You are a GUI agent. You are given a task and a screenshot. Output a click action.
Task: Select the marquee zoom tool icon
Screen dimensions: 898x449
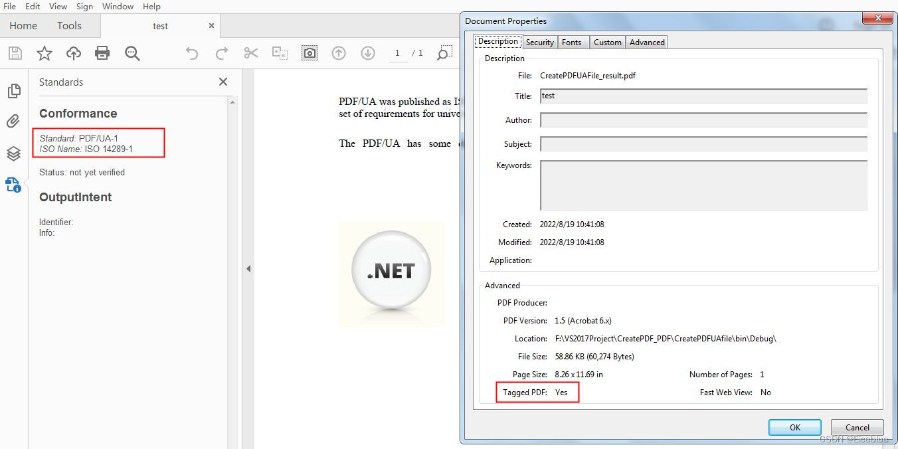coord(444,53)
